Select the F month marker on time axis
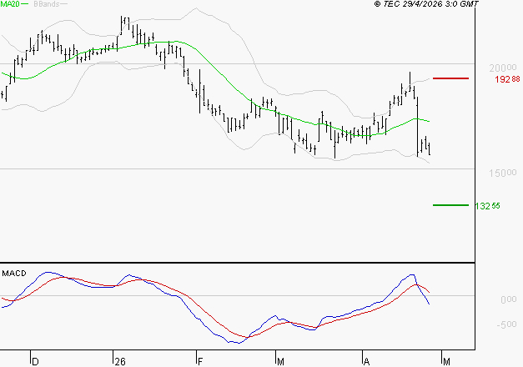The height and width of the screenshot is (367, 523). [200, 361]
